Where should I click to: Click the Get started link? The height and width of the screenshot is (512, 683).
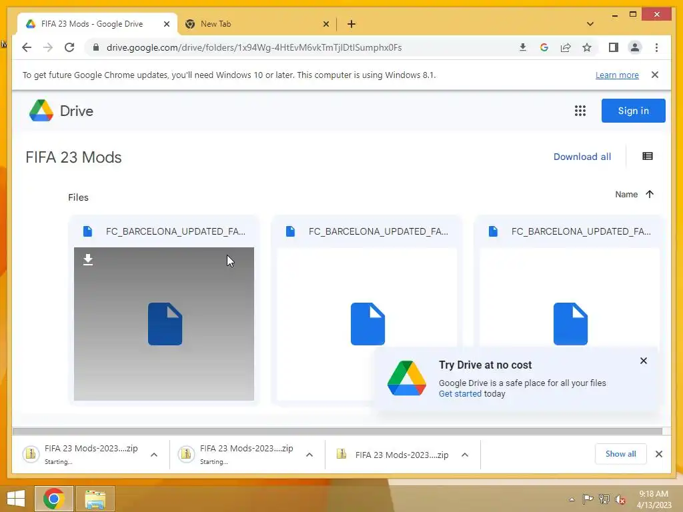[460, 393]
